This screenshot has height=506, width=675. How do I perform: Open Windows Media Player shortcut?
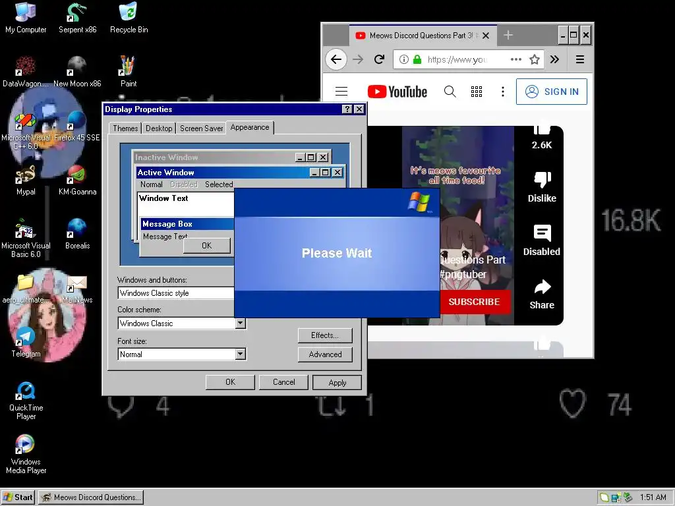pos(26,455)
